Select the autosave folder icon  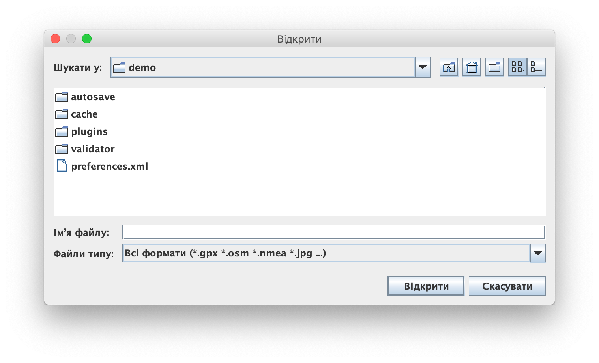click(62, 97)
